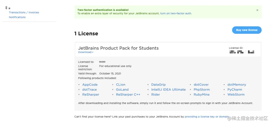The height and width of the screenshot is (125, 272).
Task: Open IntelliJ IDEA Ultimate link
Action: click(168, 90)
